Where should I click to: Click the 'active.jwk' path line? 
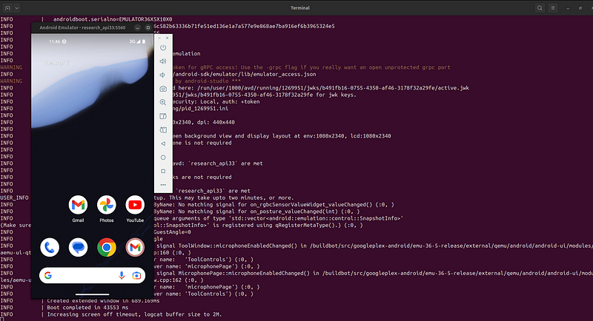pos(320,88)
